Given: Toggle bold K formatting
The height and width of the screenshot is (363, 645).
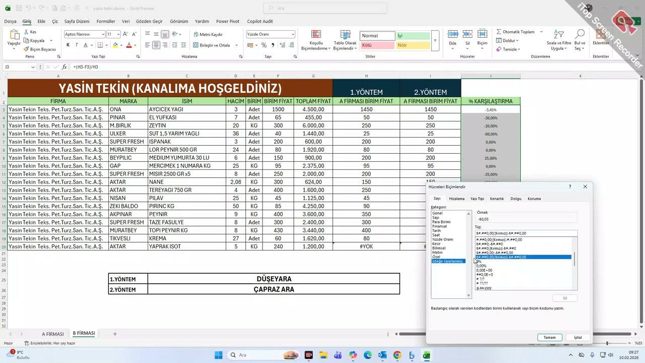Looking at the screenshot, I should (x=68, y=45).
